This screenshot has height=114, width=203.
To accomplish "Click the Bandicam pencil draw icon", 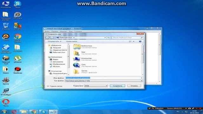I will click(x=193, y=108).
